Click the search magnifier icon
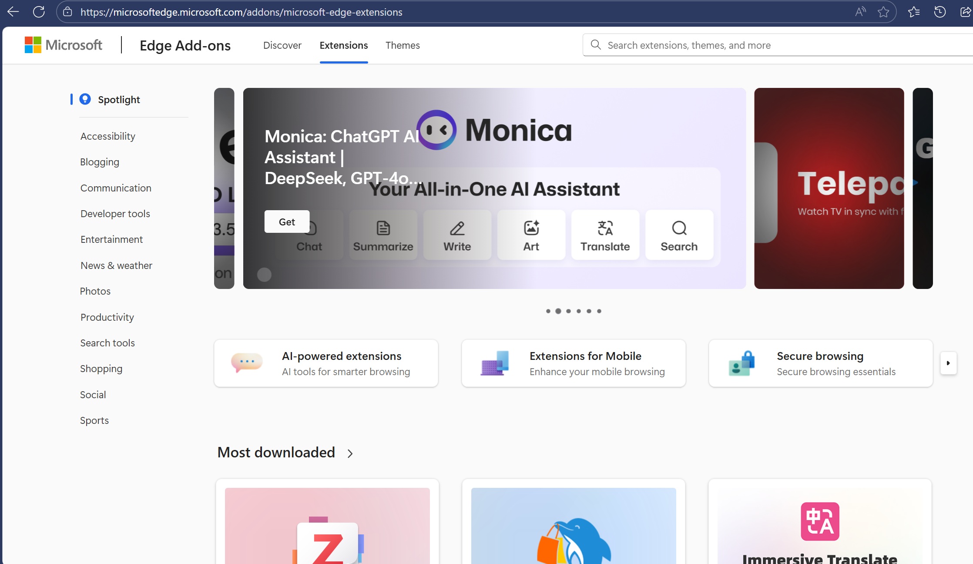This screenshot has width=973, height=564. (595, 45)
